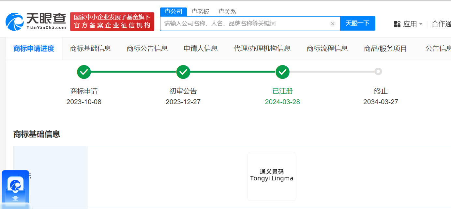Click the 初审公告 green checkmark step
This screenshot has width=451, height=209.
pos(183,72)
